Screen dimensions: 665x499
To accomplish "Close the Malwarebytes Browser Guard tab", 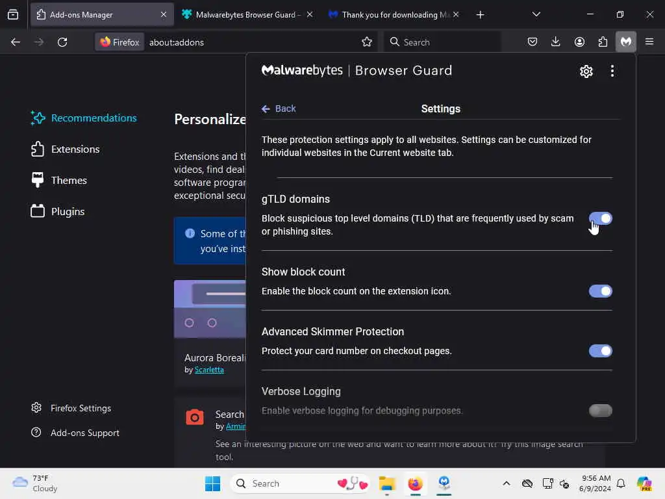I will pos(310,14).
